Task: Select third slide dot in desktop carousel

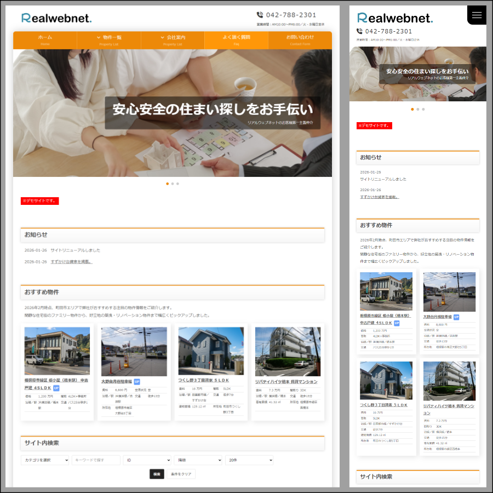Action: click(177, 184)
